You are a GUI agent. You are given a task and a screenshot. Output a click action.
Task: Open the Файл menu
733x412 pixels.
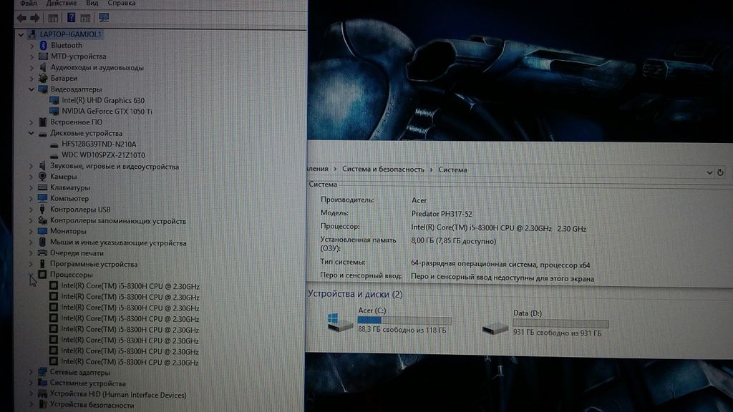(x=28, y=4)
